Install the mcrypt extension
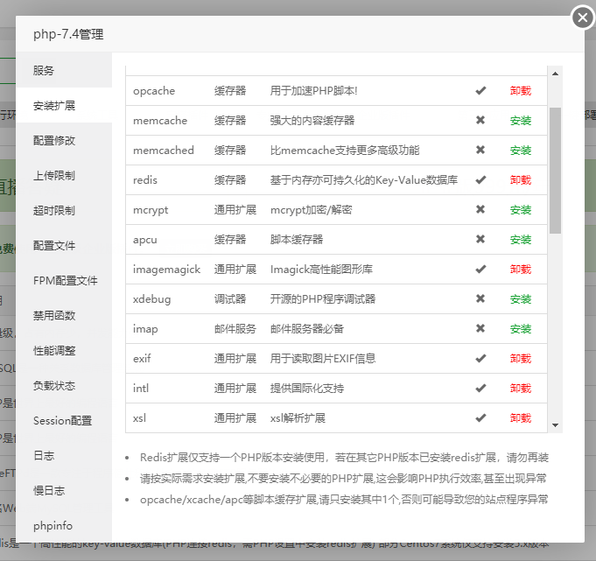This screenshot has width=596, height=561. (521, 210)
